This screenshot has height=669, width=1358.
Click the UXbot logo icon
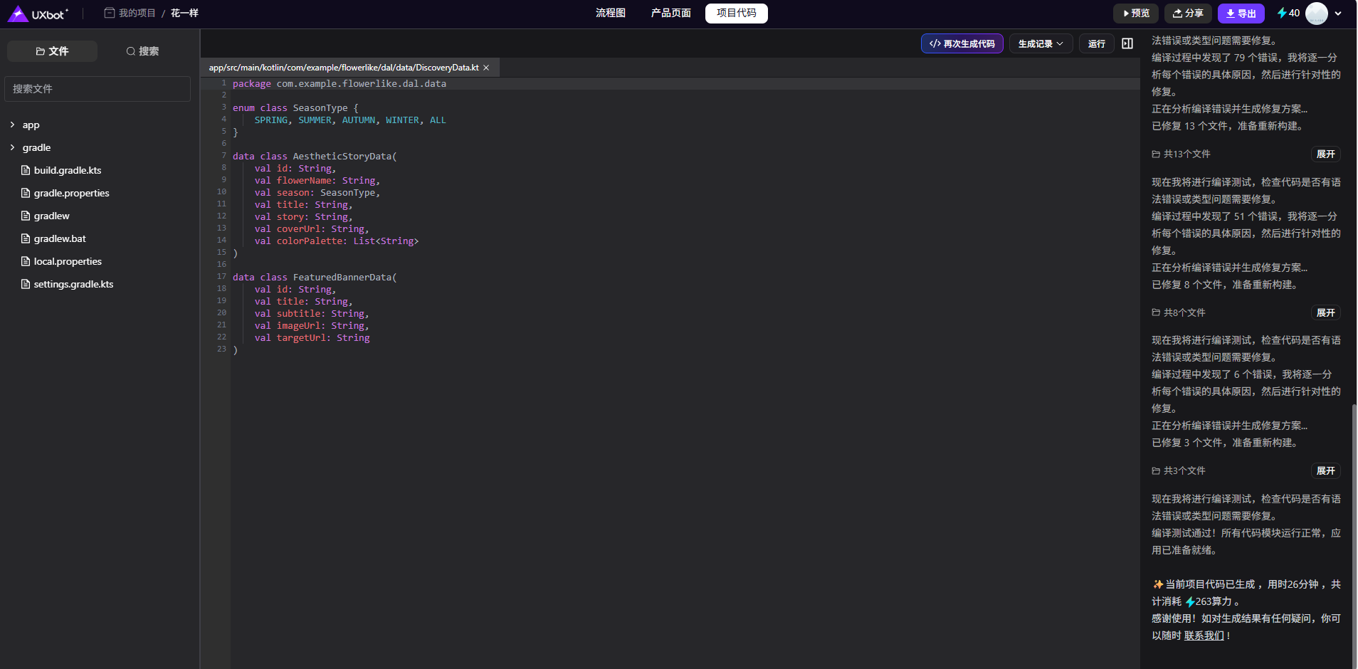pos(18,14)
